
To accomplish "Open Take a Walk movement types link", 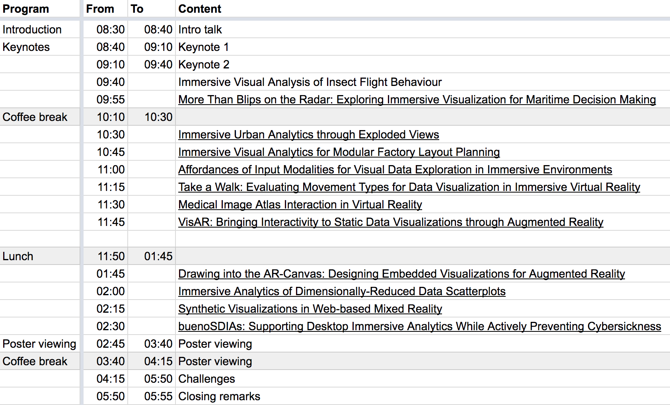I will pos(409,187).
